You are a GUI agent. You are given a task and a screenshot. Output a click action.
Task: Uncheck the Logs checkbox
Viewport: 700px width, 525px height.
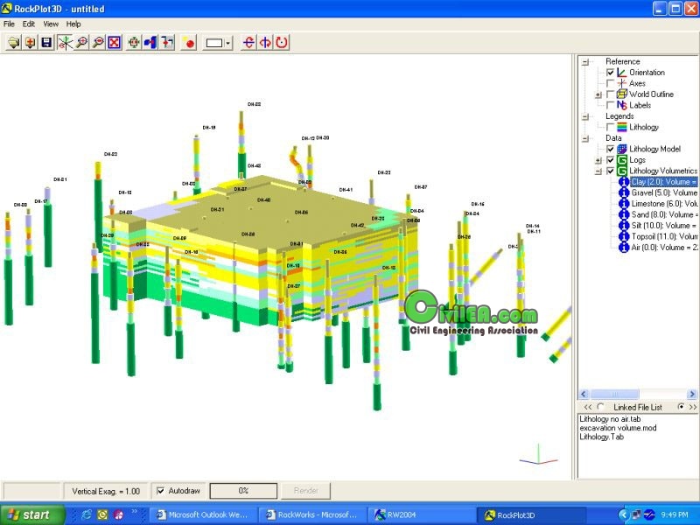click(x=610, y=160)
